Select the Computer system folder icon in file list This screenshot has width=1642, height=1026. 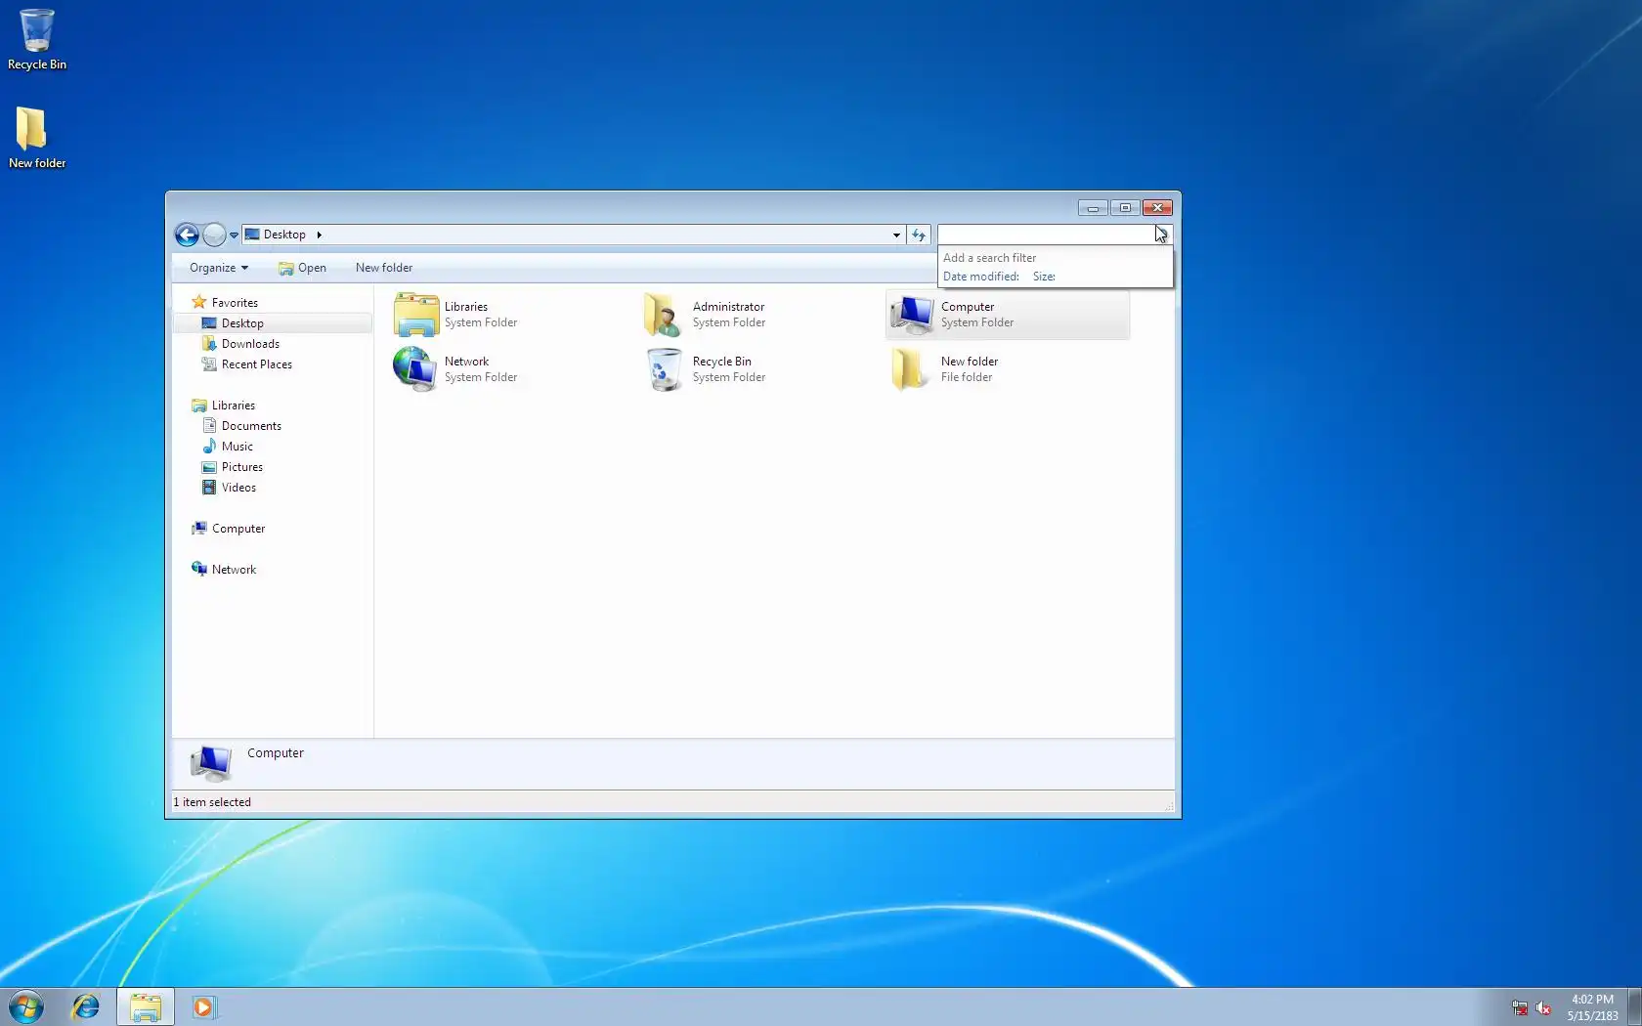point(913,315)
